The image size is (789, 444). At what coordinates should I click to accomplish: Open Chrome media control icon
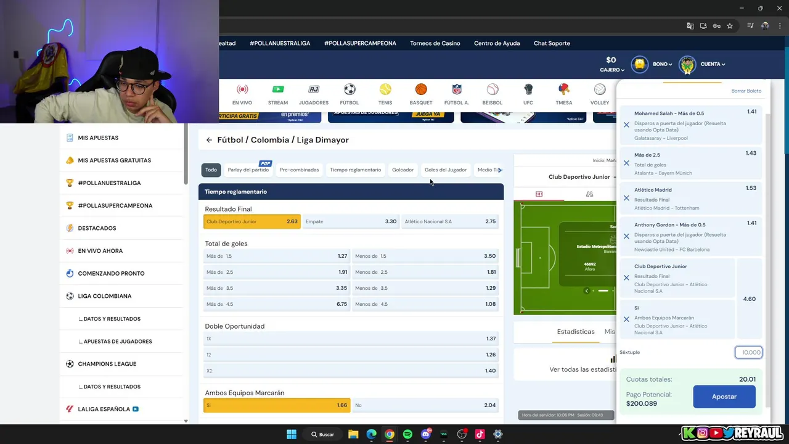click(750, 26)
